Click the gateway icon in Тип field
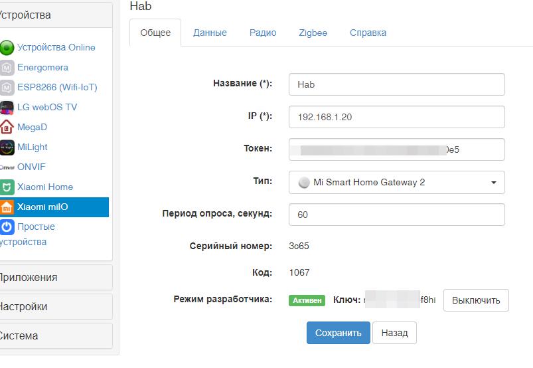Viewport: 533px width, 368px height. (x=304, y=183)
